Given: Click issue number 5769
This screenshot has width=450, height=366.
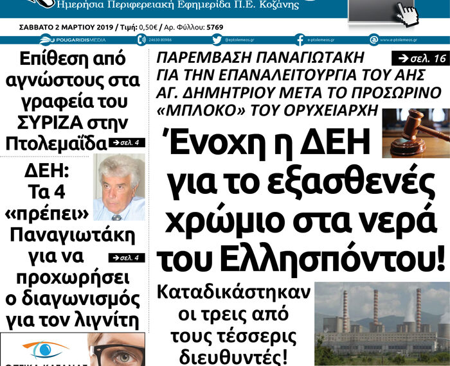Looking at the screenshot, I should [215, 28].
